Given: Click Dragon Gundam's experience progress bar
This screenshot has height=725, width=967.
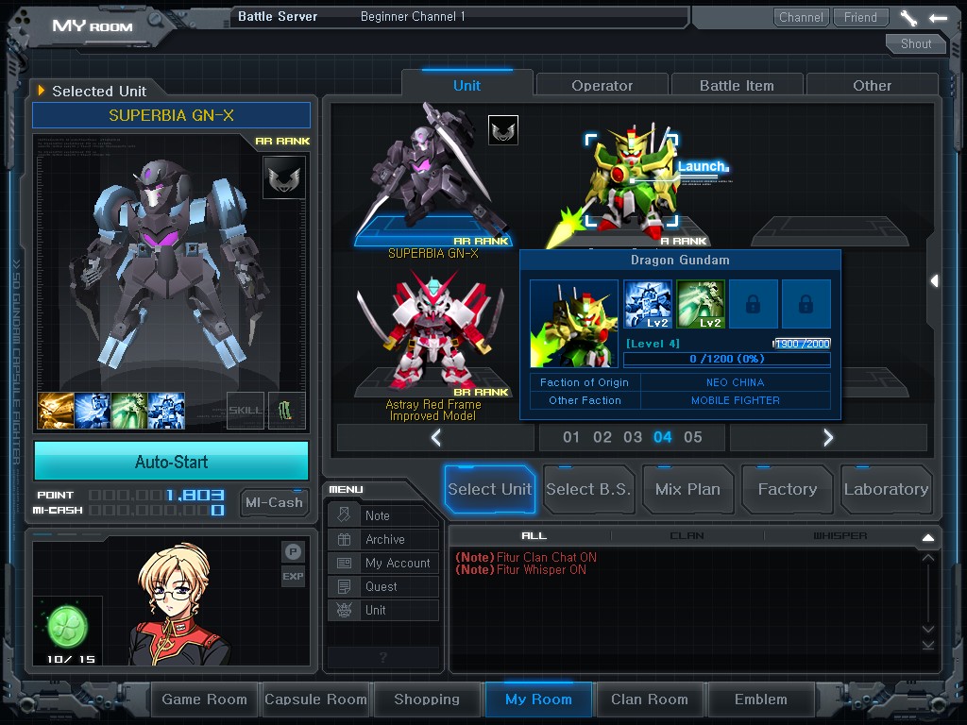Looking at the screenshot, I should click(x=726, y=360).
